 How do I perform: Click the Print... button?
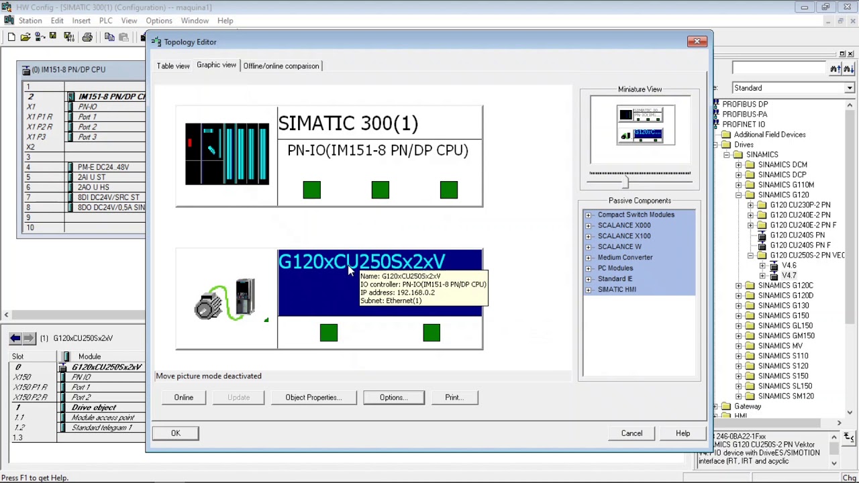(x=454, y=397)
